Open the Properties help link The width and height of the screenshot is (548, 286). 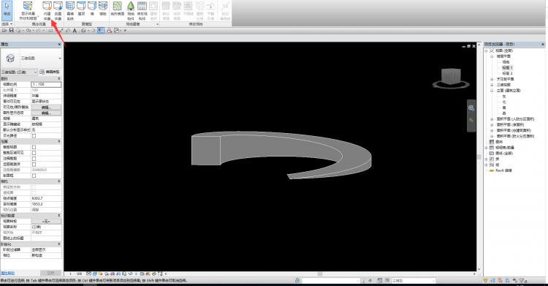[7, 273]
